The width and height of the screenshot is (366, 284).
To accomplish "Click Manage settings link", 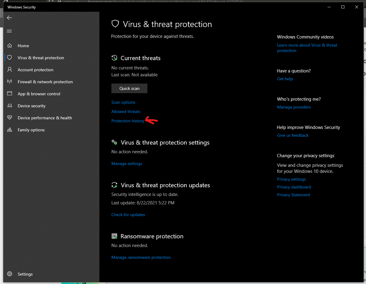I will click(x=127, y=163).
